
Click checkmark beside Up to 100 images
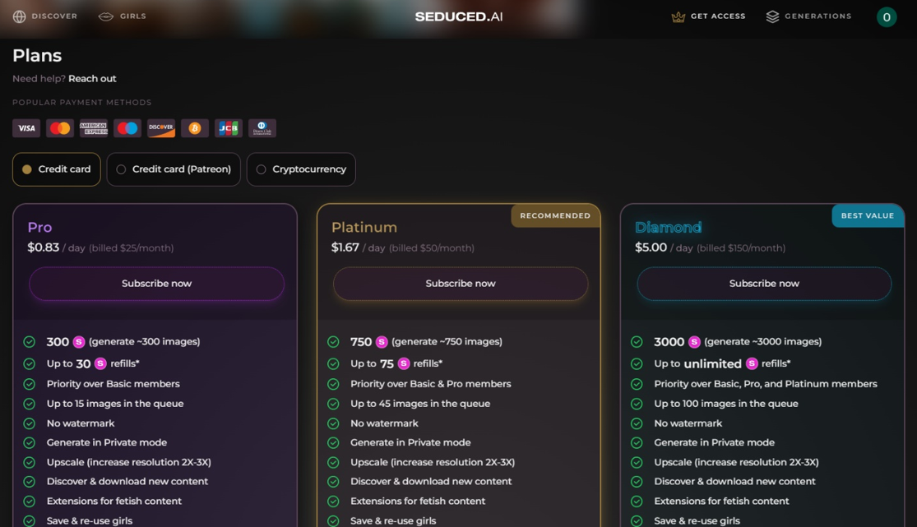(x=637, y=404)
